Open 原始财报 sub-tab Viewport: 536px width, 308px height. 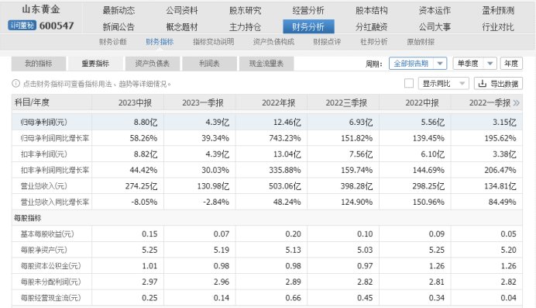tap(421, 42)
